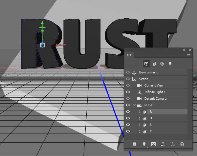Click the green Y-axis scale handle

(42, 31)
